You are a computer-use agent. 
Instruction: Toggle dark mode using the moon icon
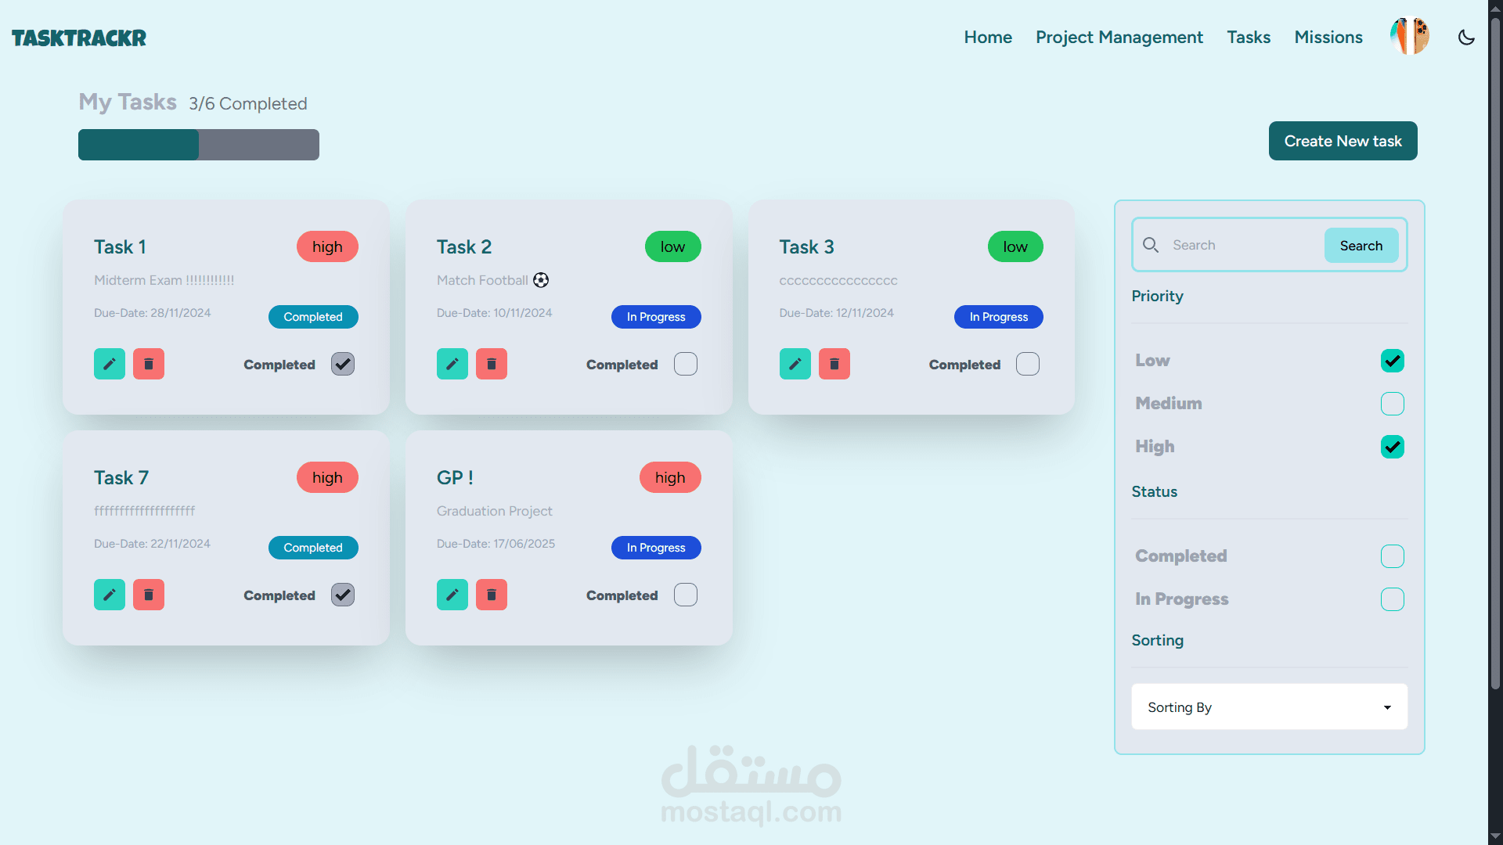point(1466,38)
